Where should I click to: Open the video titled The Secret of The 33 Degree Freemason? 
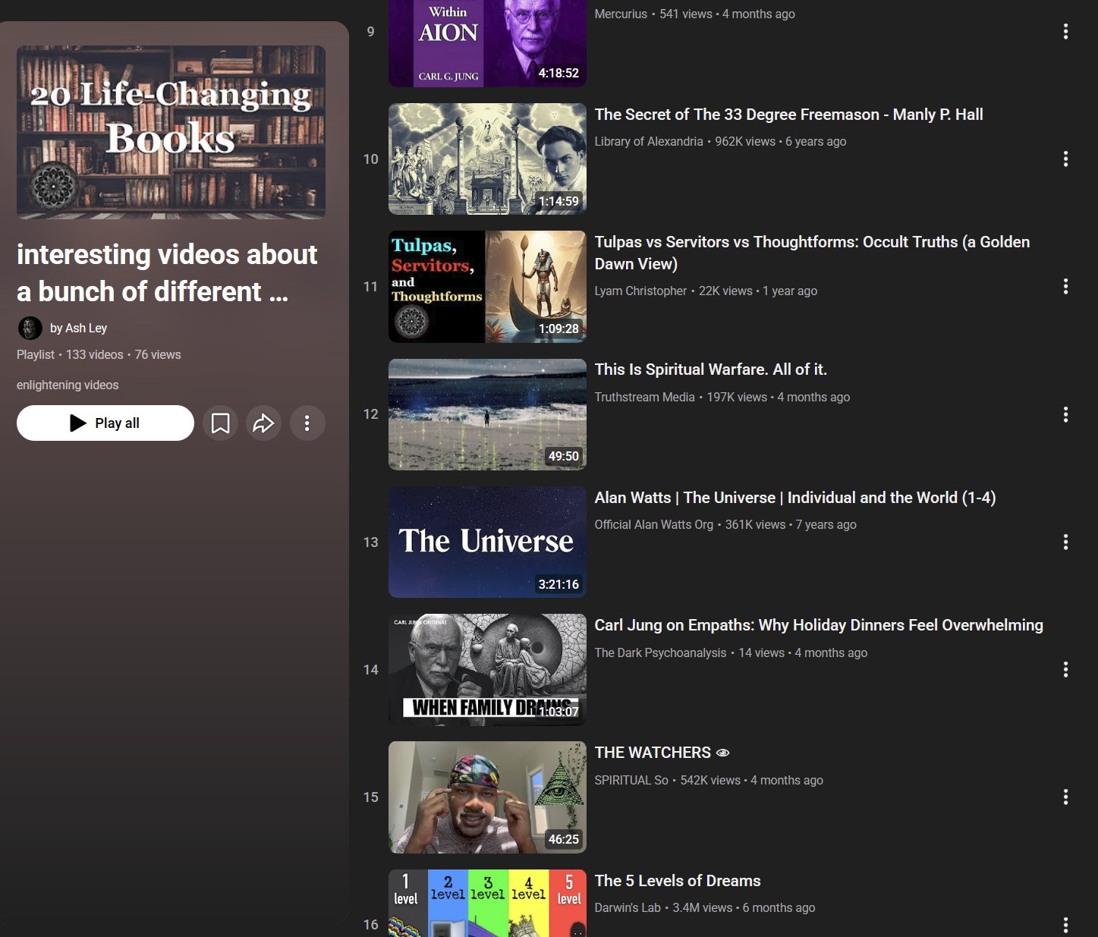pyautogui.click(x=788, y=115)
